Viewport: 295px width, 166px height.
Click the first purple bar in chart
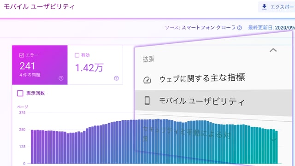[32, 147]
